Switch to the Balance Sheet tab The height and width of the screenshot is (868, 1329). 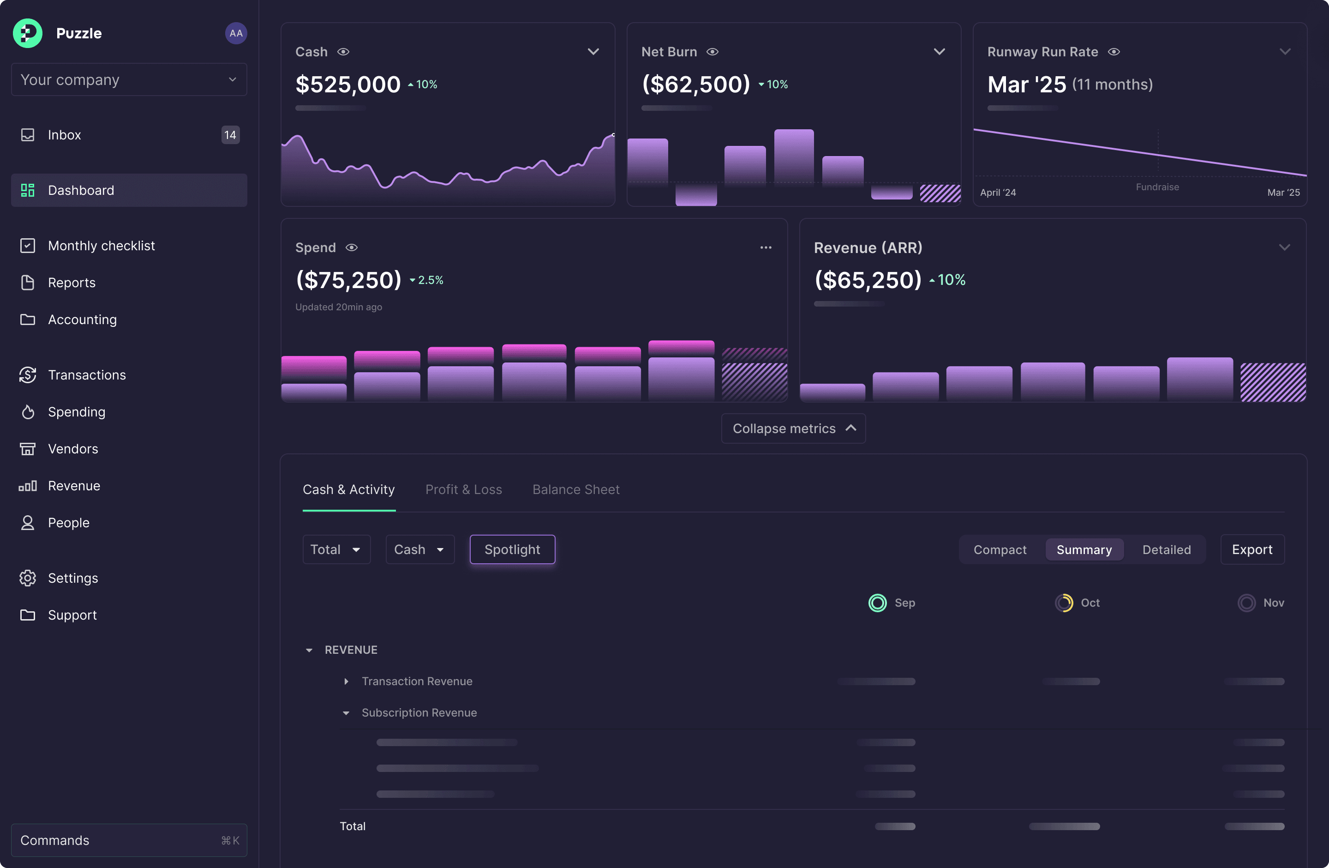point(576,489)
